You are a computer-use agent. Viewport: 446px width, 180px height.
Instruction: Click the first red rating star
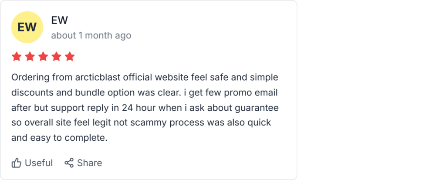[17, 57]
